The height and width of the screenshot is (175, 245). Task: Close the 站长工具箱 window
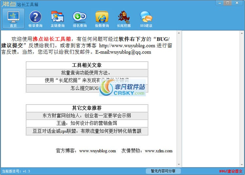pos(237,3)
